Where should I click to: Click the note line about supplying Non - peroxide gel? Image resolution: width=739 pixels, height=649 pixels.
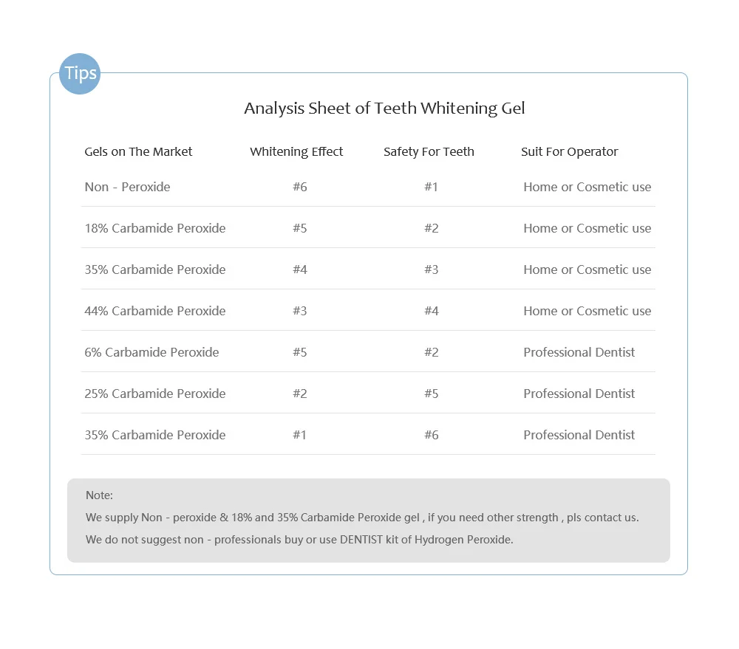point(362,518)
